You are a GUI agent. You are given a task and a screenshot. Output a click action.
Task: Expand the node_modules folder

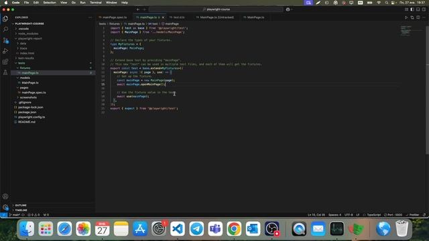tap(28, 33)
